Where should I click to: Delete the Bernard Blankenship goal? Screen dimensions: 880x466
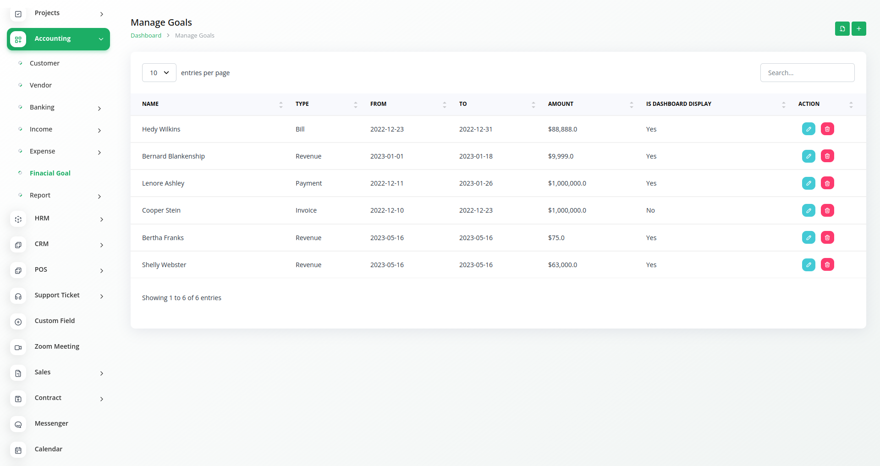coord(827,156)
